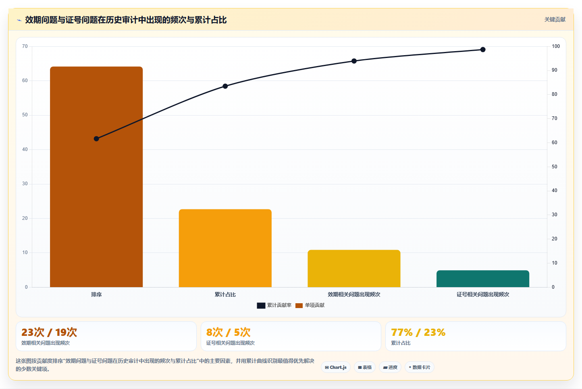Click the 证号相关问题出现频次 x-axis label

(482, 294)
